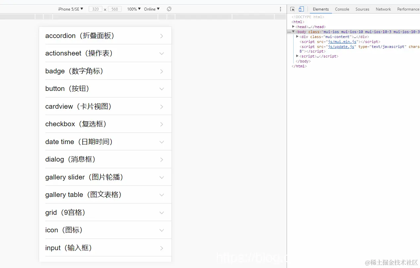Select the DOCTYPE html line
Image resolution: width=420 pixels, height=268 pixels.
click(308, 17)
